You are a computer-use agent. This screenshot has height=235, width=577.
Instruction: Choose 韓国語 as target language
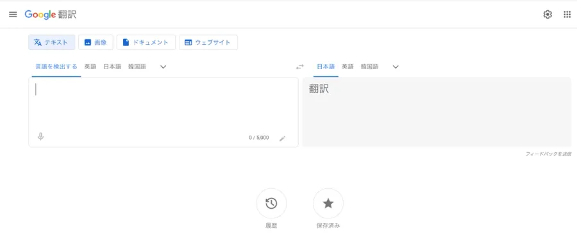pyautogui.click(x=369, y=67)
